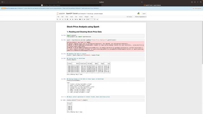Click the spark.read.csv code cell
The width and height of the screenshot is (203, 114).
tap(105, 54)
